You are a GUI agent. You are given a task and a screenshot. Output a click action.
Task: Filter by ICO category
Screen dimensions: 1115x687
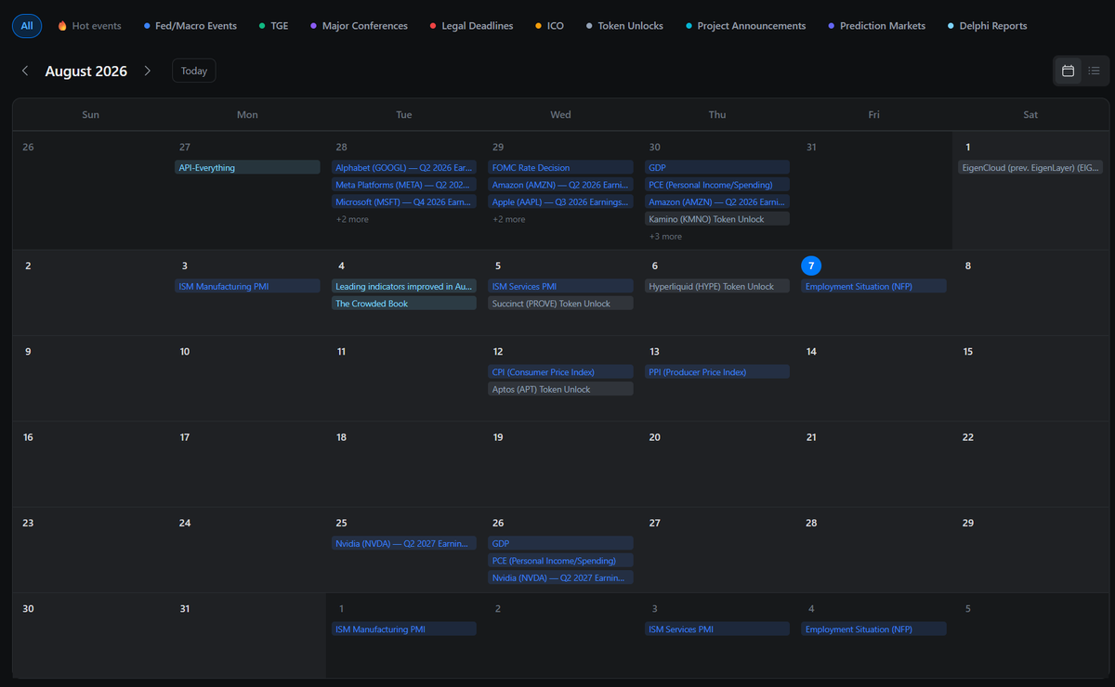coord(550,26)
